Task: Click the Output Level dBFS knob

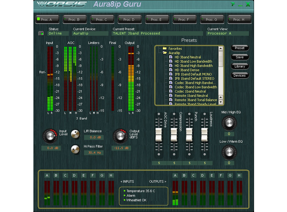Action: (x=120, y=136)
